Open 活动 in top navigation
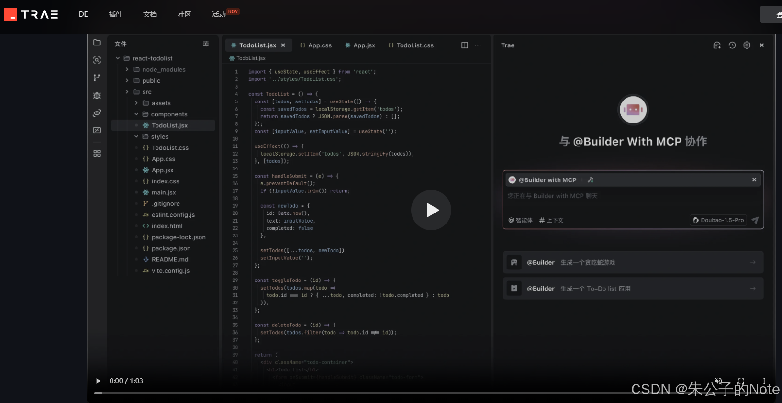This screenshot has width=782, height=403. [219, 14]
